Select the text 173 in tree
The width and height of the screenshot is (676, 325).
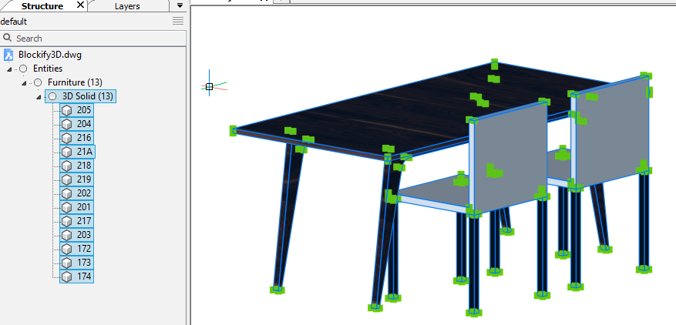(84, 263)
